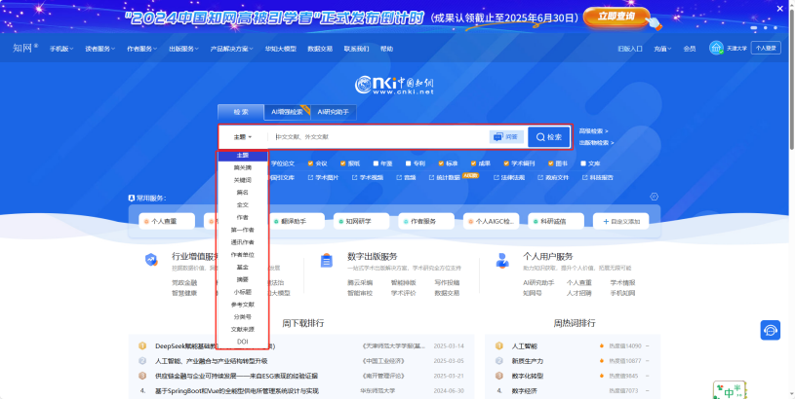Image resolution: width=795 pixels, height=399 pixels.
Task: Open 科技报告 external link
Action: [597, 177]
